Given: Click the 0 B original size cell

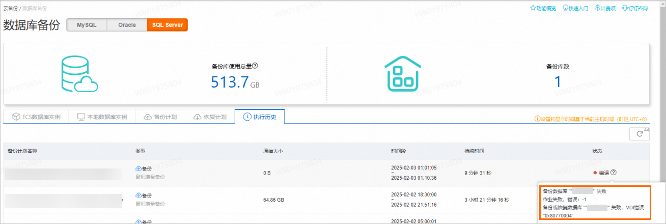Looking at the screenshot, I should [x=267, y=173].
